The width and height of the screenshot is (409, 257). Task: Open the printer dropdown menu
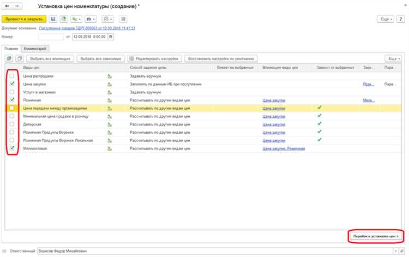[x=91, y=19]
